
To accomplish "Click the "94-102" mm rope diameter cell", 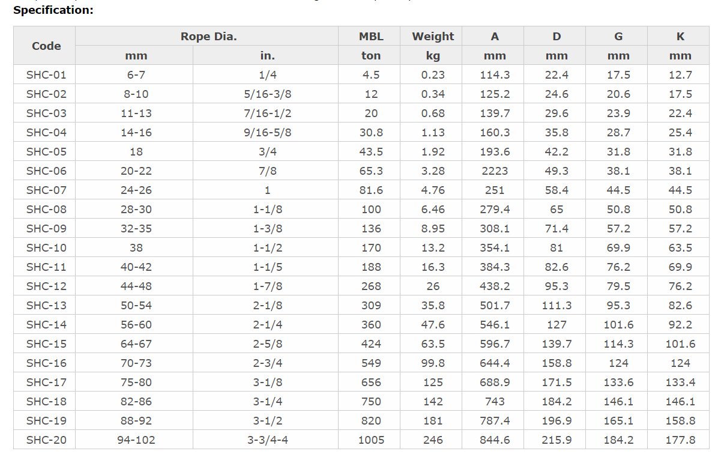I will [x=136, y=440].
